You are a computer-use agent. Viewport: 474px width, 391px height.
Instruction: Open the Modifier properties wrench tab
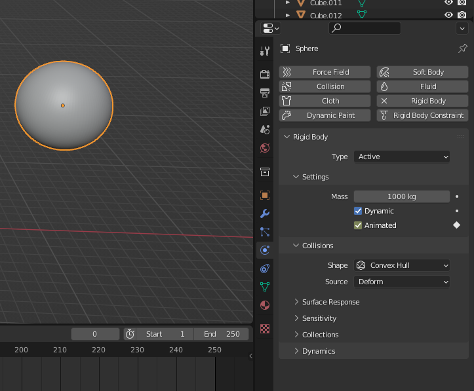click(265, 214)
